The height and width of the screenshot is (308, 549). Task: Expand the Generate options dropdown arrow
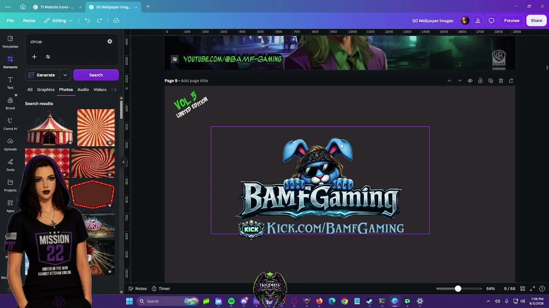[65, 75]
